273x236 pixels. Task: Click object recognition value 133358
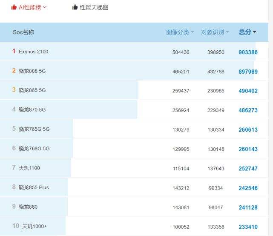(x=216, y=227)
